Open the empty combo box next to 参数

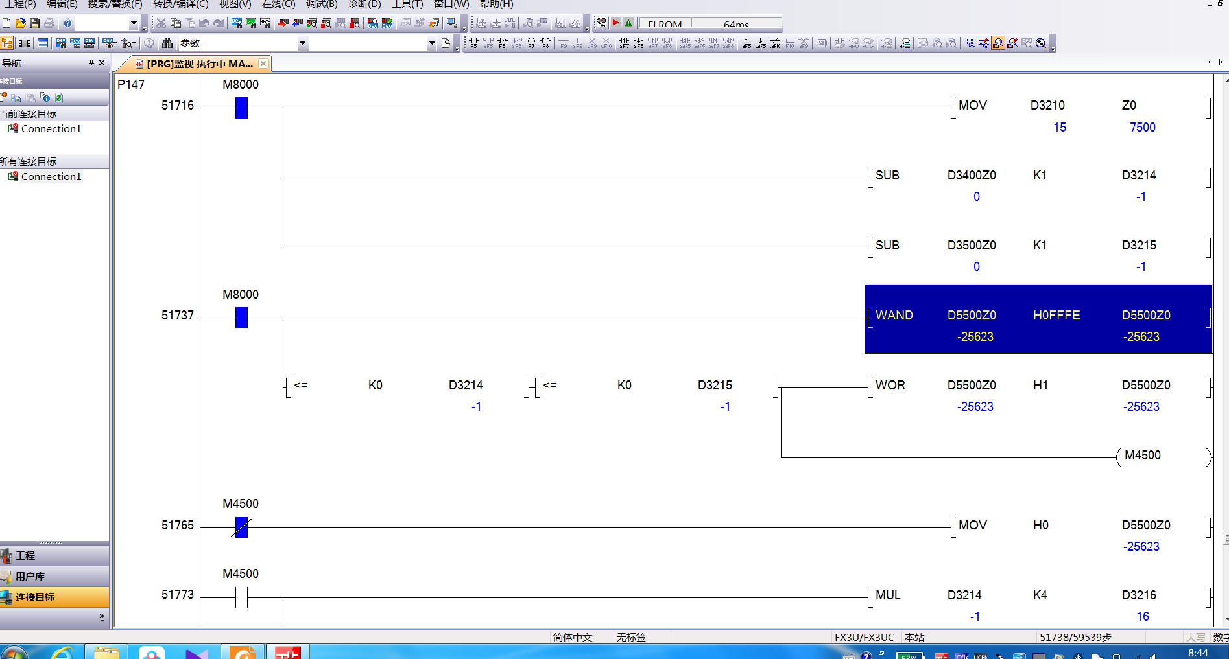432,43
